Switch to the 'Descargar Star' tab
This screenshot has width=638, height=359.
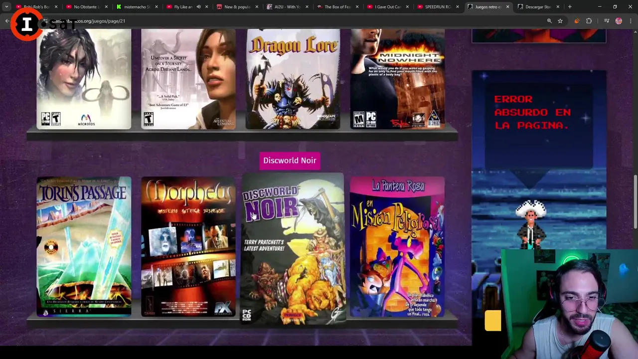(x=537, y=7)
